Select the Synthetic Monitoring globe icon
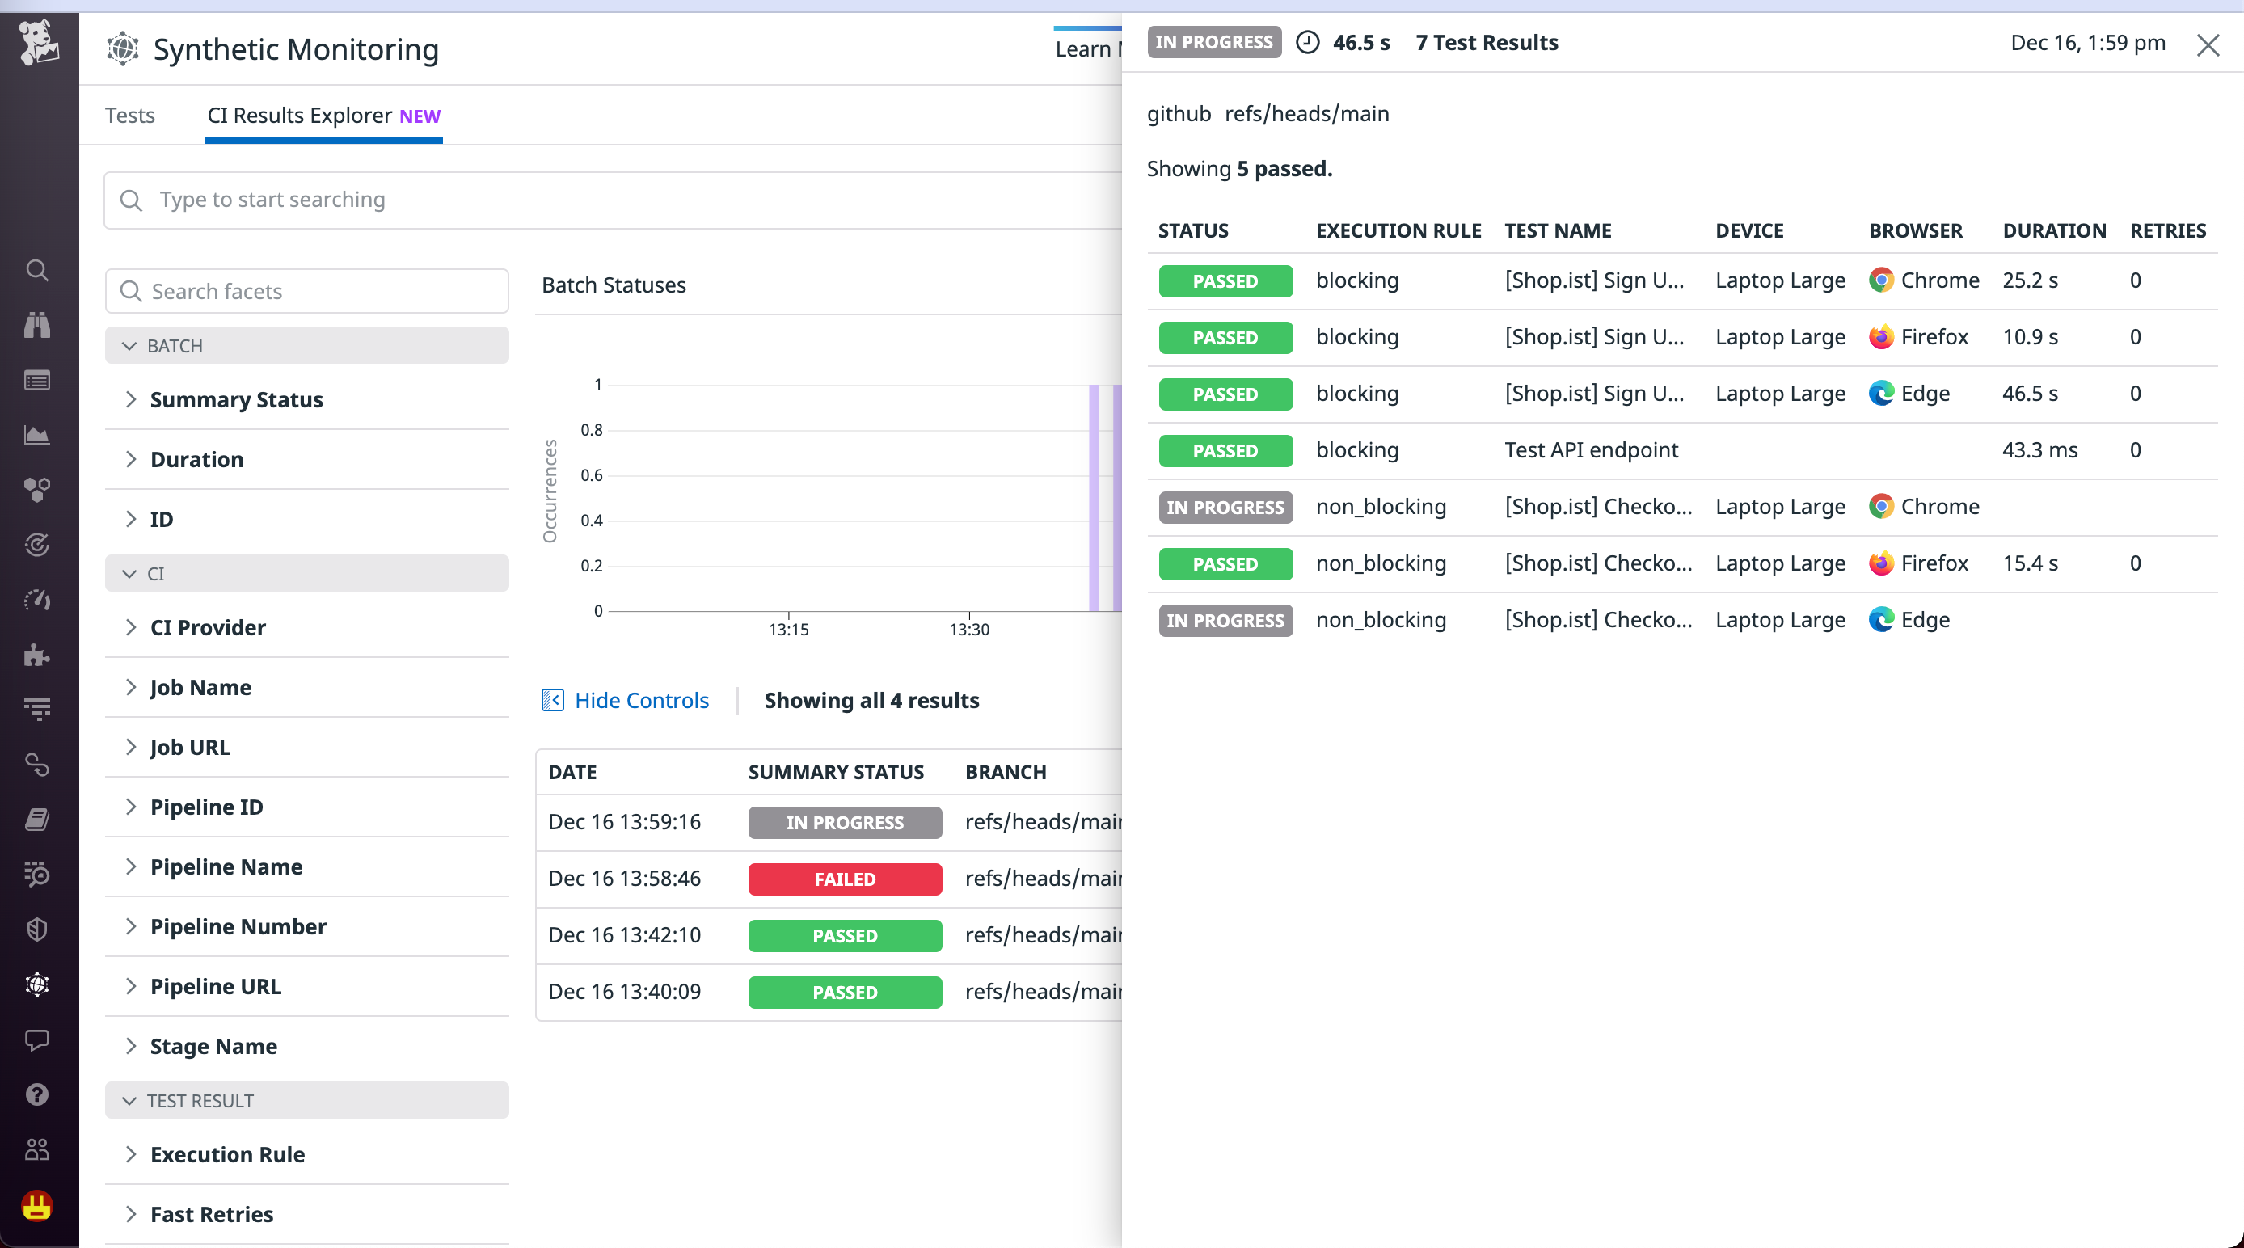This screenshot has height=1248, width=2244. click(36, 985)
